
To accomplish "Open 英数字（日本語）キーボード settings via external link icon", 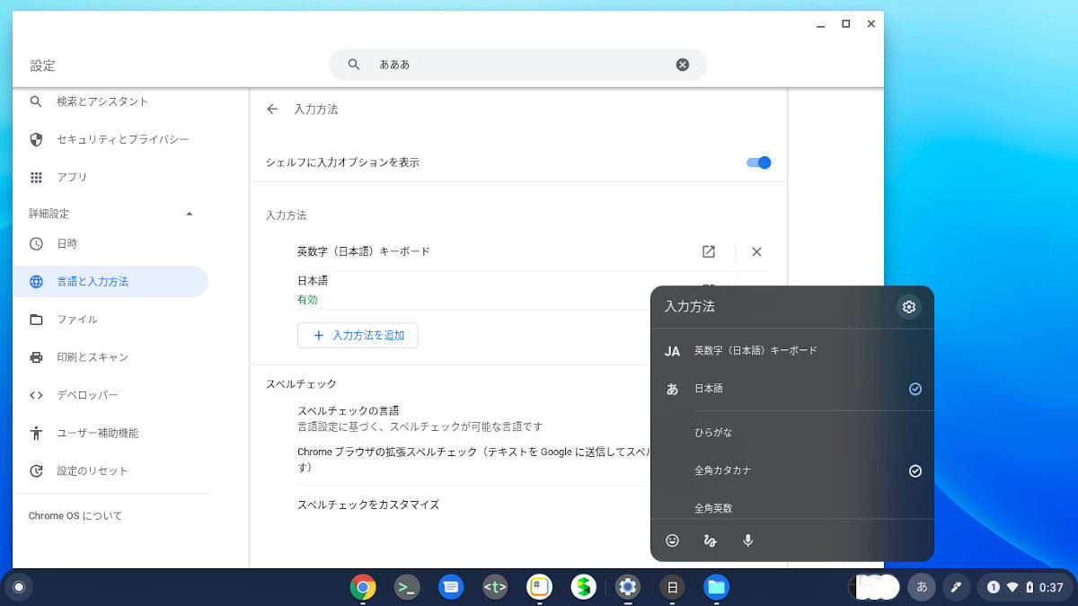I will coord(708,251).
